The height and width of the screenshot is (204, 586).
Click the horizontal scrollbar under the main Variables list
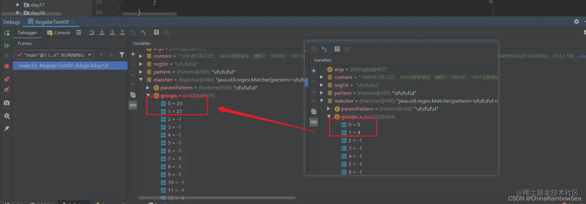click(x=217, y=198)
